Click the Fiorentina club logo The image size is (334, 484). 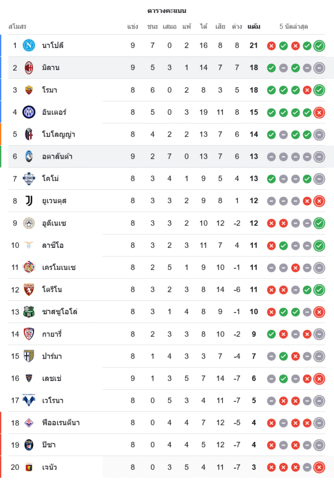[x=29, y=423]
